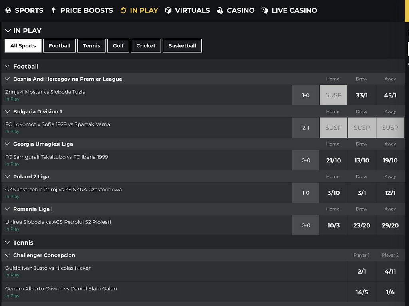409x306 pixels.
Task: Collapse the IN PLAY panel header
Action: [7, 30]
